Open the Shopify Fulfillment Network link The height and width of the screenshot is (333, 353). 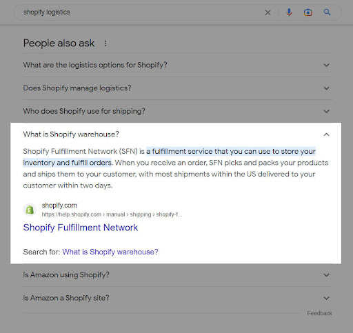[x=81, y=228]
